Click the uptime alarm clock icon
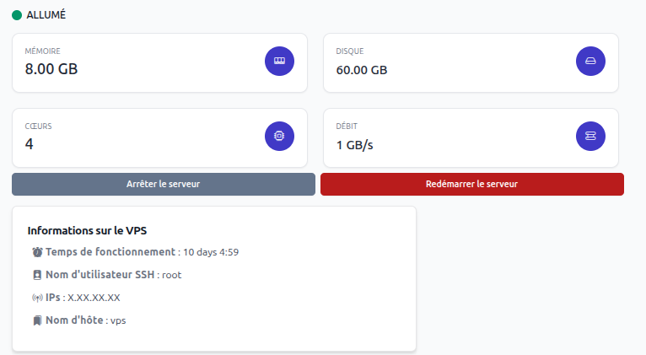Viewport: 646px width, 355px height. point(37,252)
